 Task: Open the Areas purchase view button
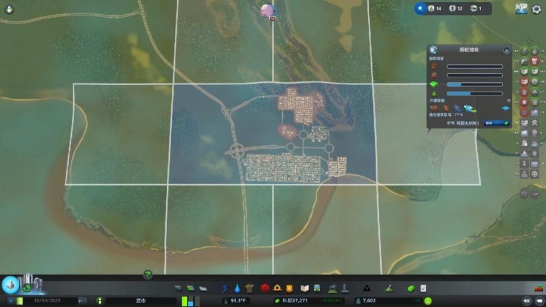10,285
